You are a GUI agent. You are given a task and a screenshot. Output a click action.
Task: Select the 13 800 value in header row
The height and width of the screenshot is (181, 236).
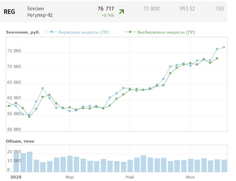(152, 9)
